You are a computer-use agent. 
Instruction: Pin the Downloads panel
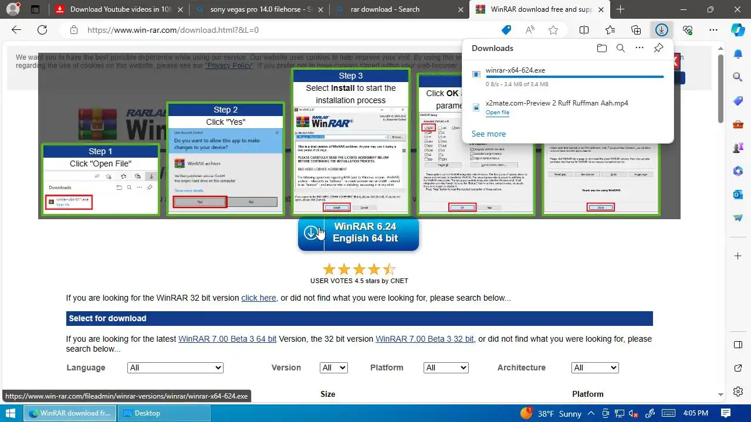(658, 48)
